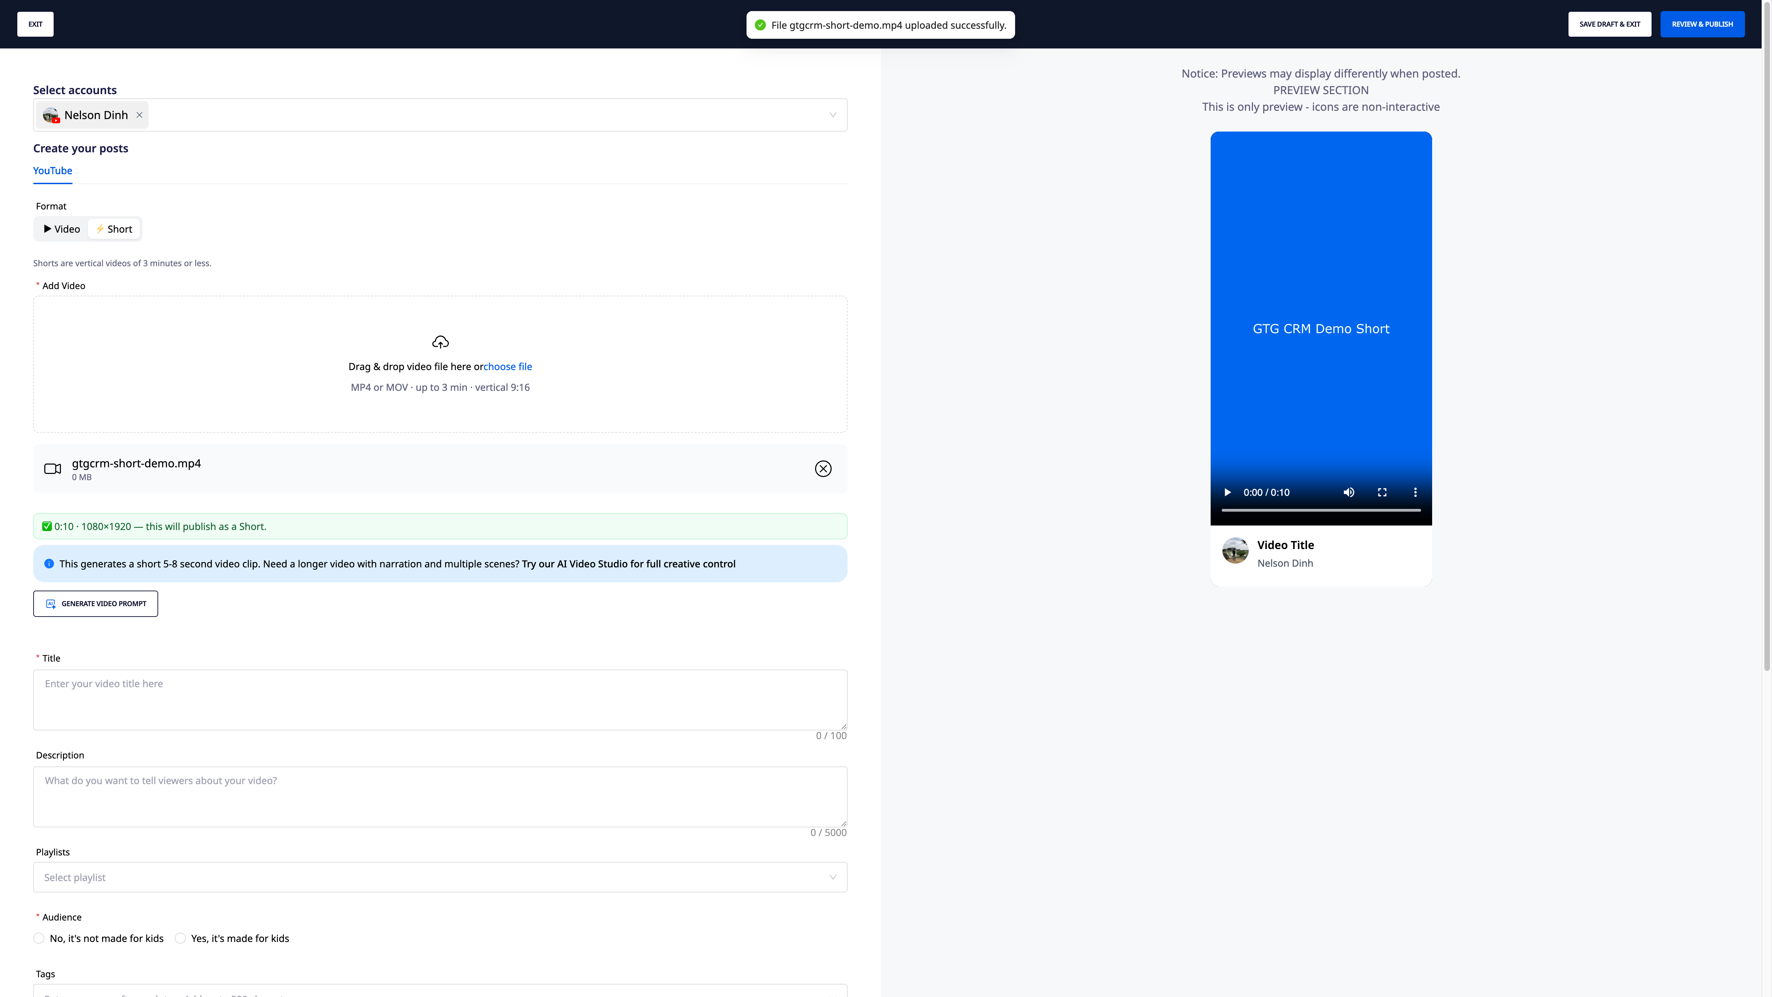Open the Select playlist dropdown
The image size is (1772, 997).
pos(440,877)
